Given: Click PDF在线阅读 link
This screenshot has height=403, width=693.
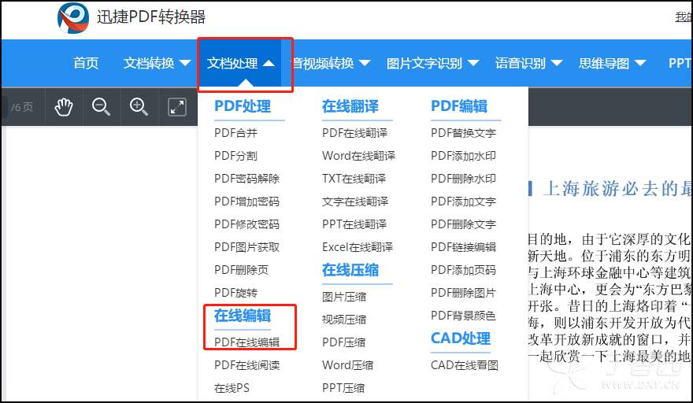Looking at the screenshot, I should coord(247,365).
